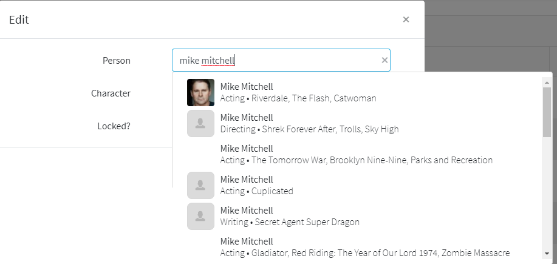Click the dropdown scrollbar thumb
Image resolution: width=557 pixels, height=264 pixels.
click(x=547, y=112)
